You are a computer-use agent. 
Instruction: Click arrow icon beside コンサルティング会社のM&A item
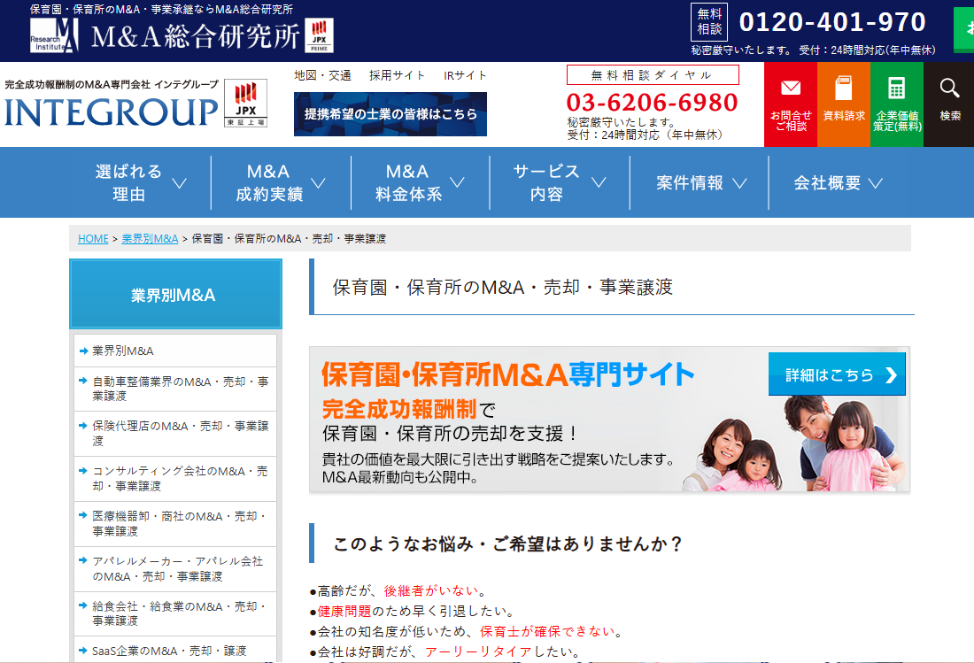pos(83,471)
